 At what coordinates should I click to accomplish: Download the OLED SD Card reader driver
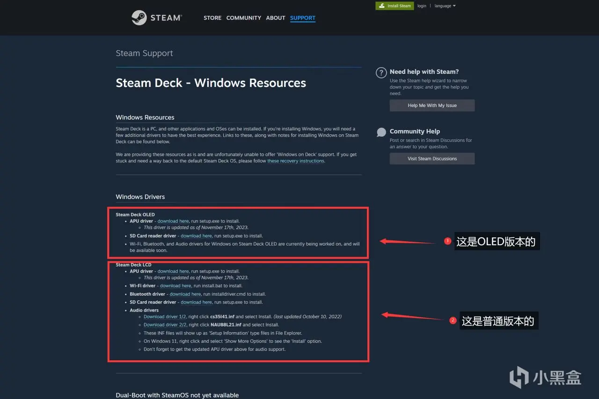click(196, 236)
